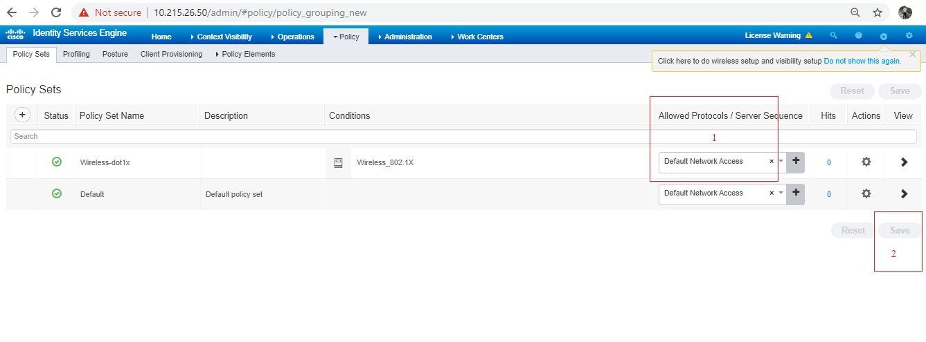Click the Status column header

[x=56, y=115]
